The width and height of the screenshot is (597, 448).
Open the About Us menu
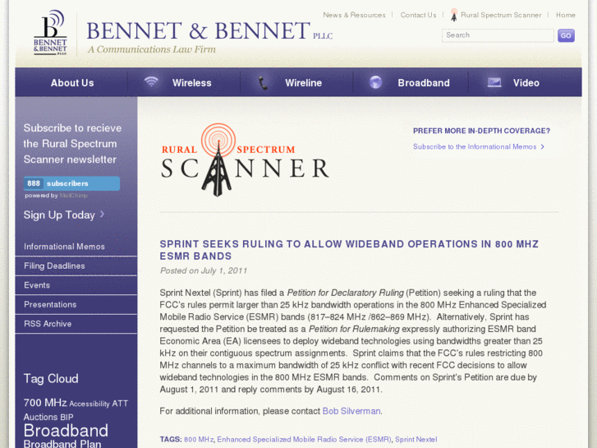pyautogui.click(x=72, y=83)
